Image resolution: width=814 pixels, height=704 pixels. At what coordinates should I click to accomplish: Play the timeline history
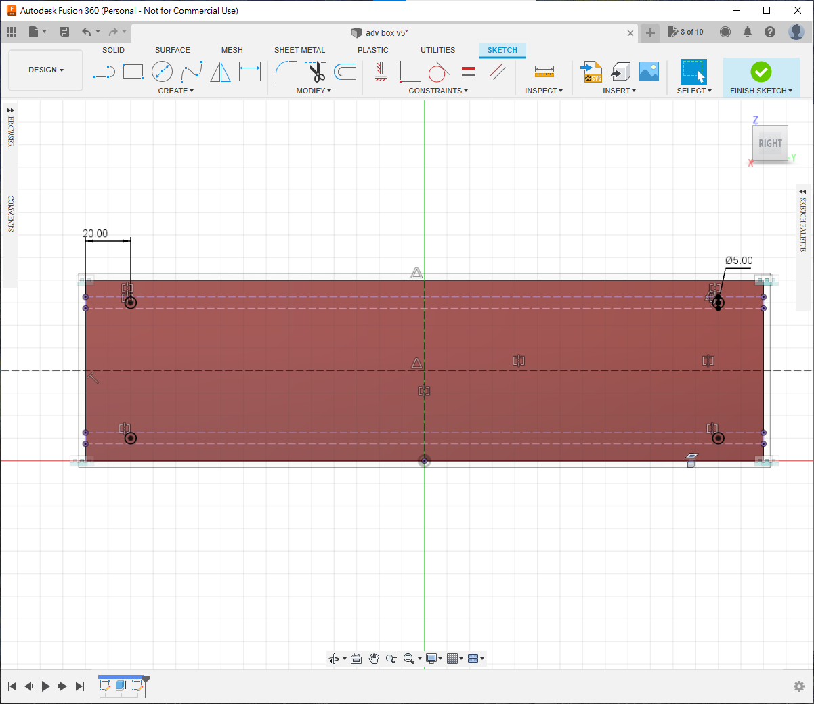[x=45, y=686]
